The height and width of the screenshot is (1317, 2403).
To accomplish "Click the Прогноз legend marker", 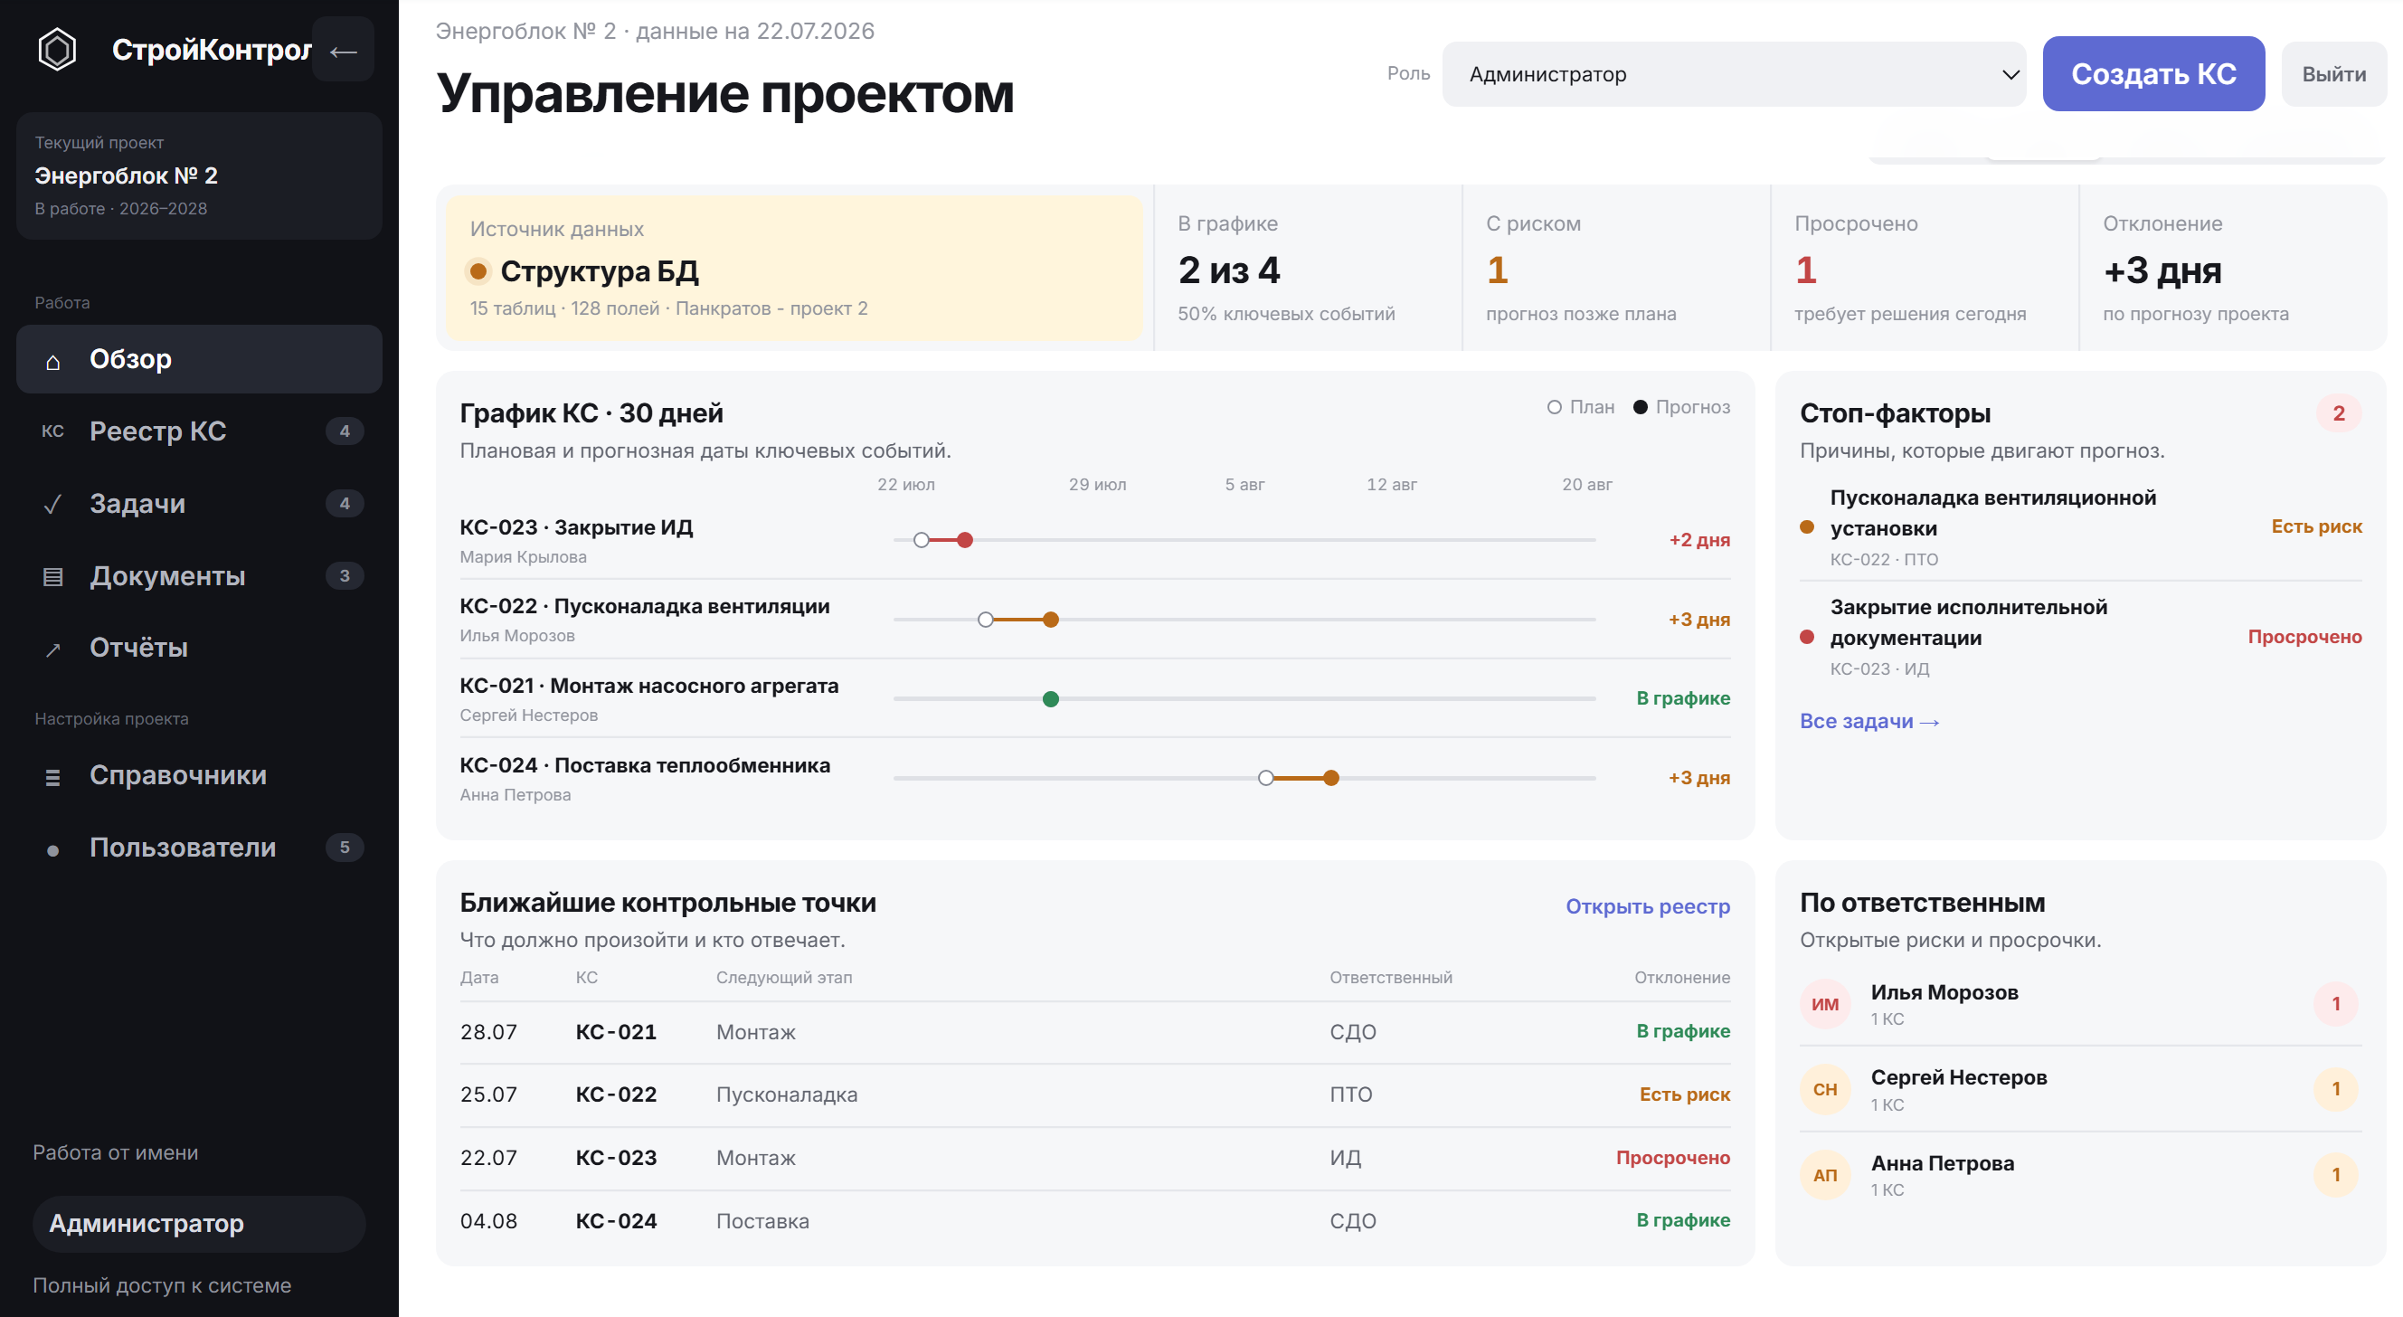I will (x=1640, y=407).
